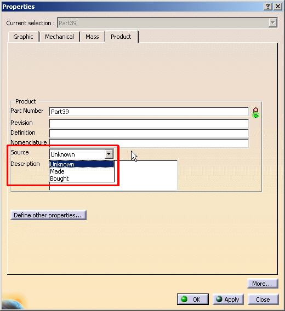
Task: Switch to the Graphic tab
Action: [x=23, y=37]
